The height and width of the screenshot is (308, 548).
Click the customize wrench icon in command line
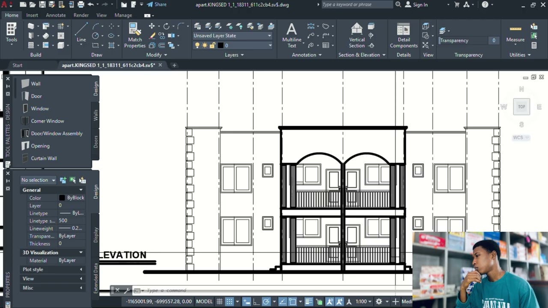(127, 290)
